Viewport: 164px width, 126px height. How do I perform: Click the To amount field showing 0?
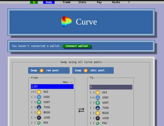click(111, 87)
